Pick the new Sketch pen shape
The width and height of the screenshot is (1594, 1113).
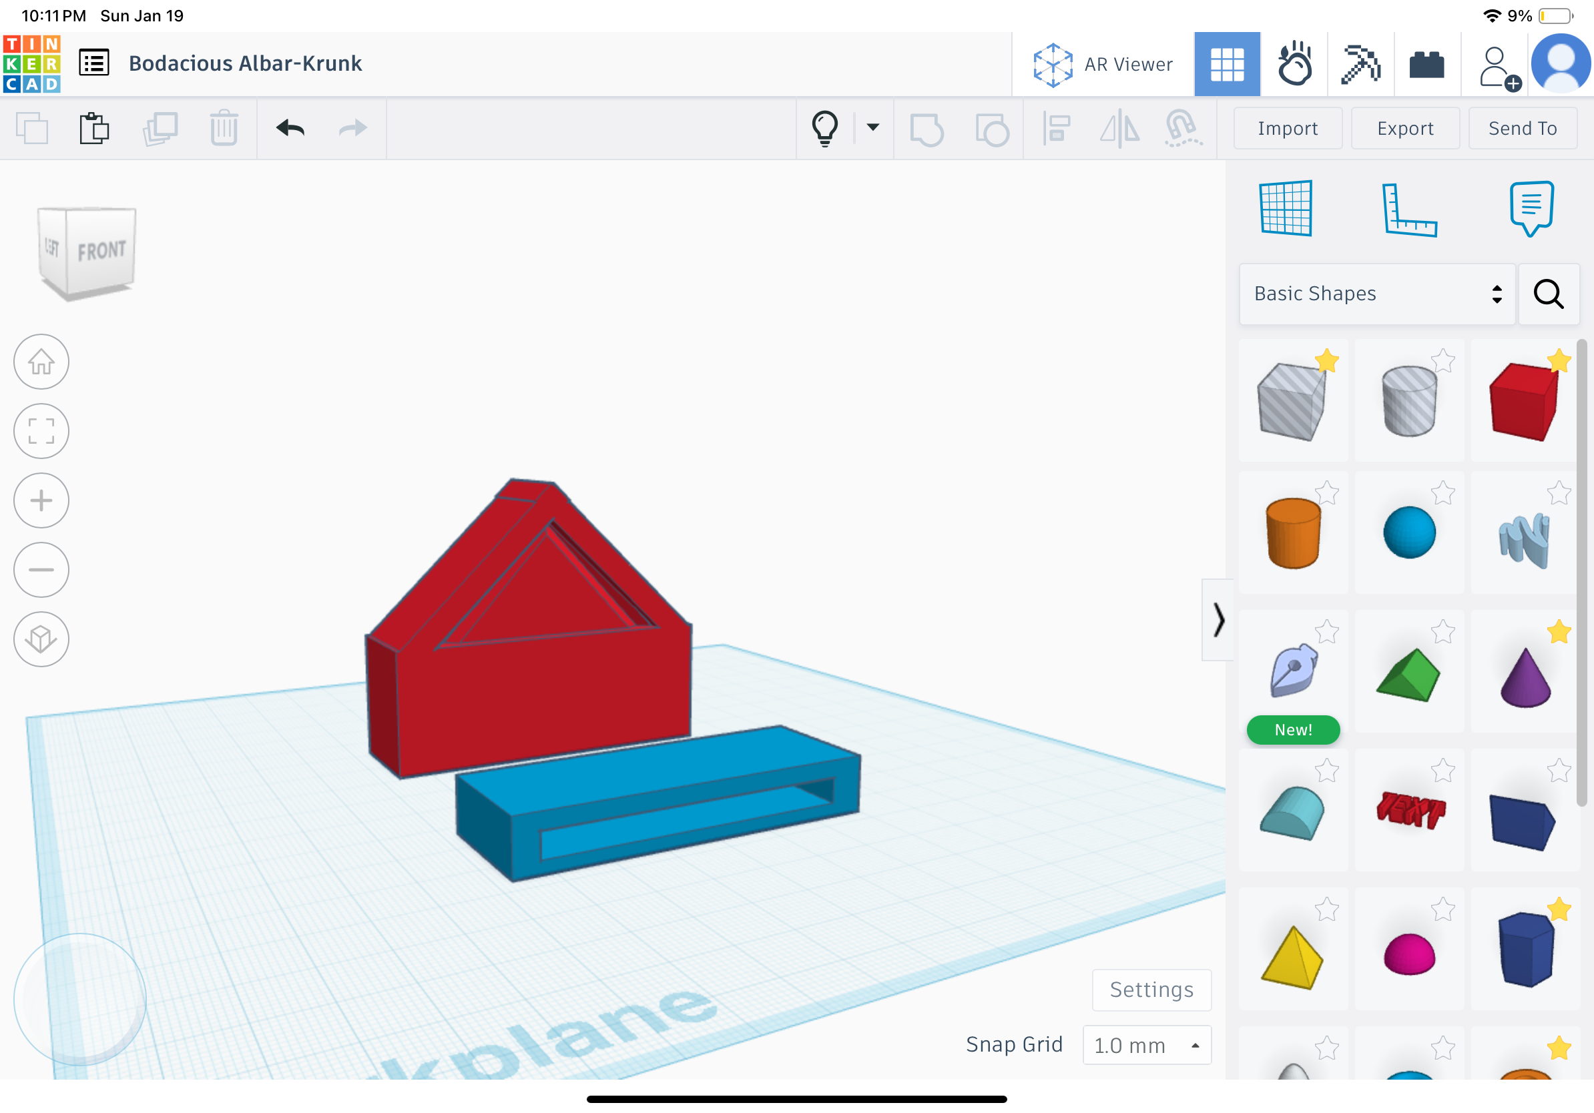1294,671
